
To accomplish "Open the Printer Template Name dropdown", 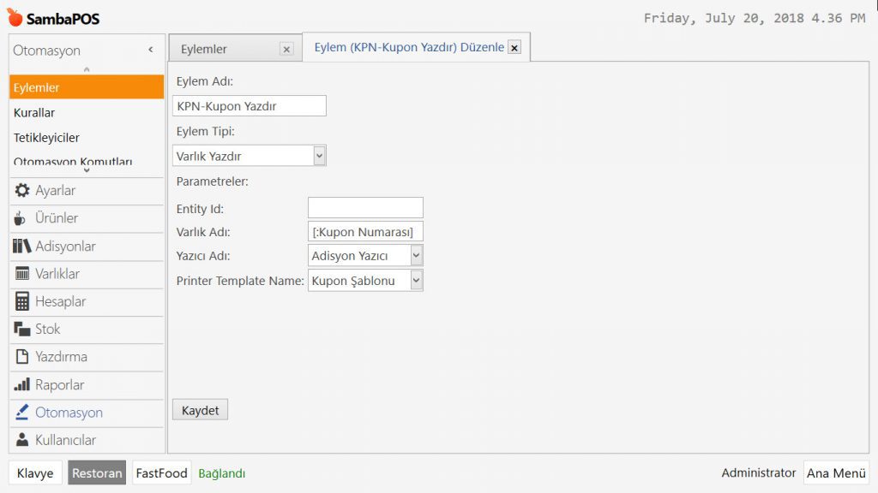I will point(416,281).
